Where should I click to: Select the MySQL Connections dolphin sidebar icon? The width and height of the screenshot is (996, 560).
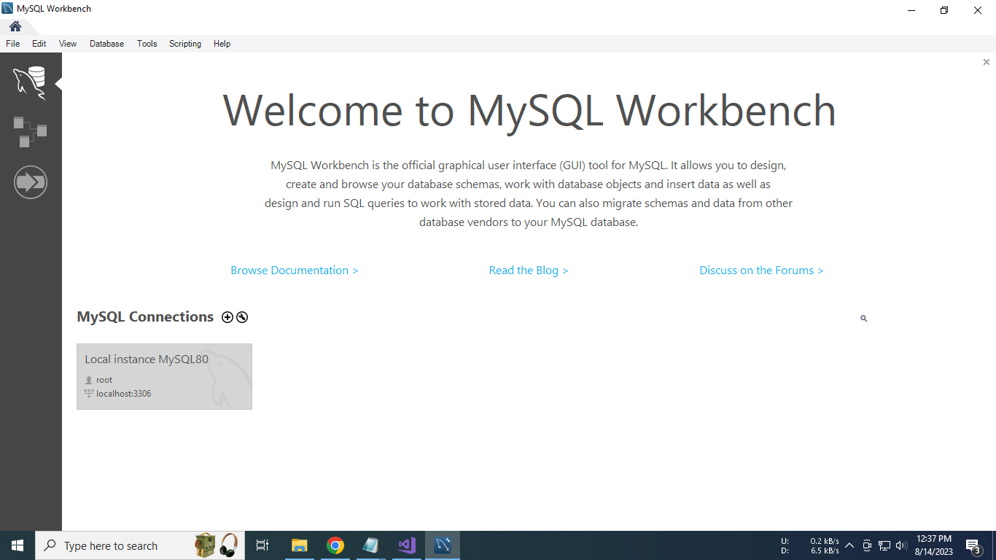tap(30, 82)
